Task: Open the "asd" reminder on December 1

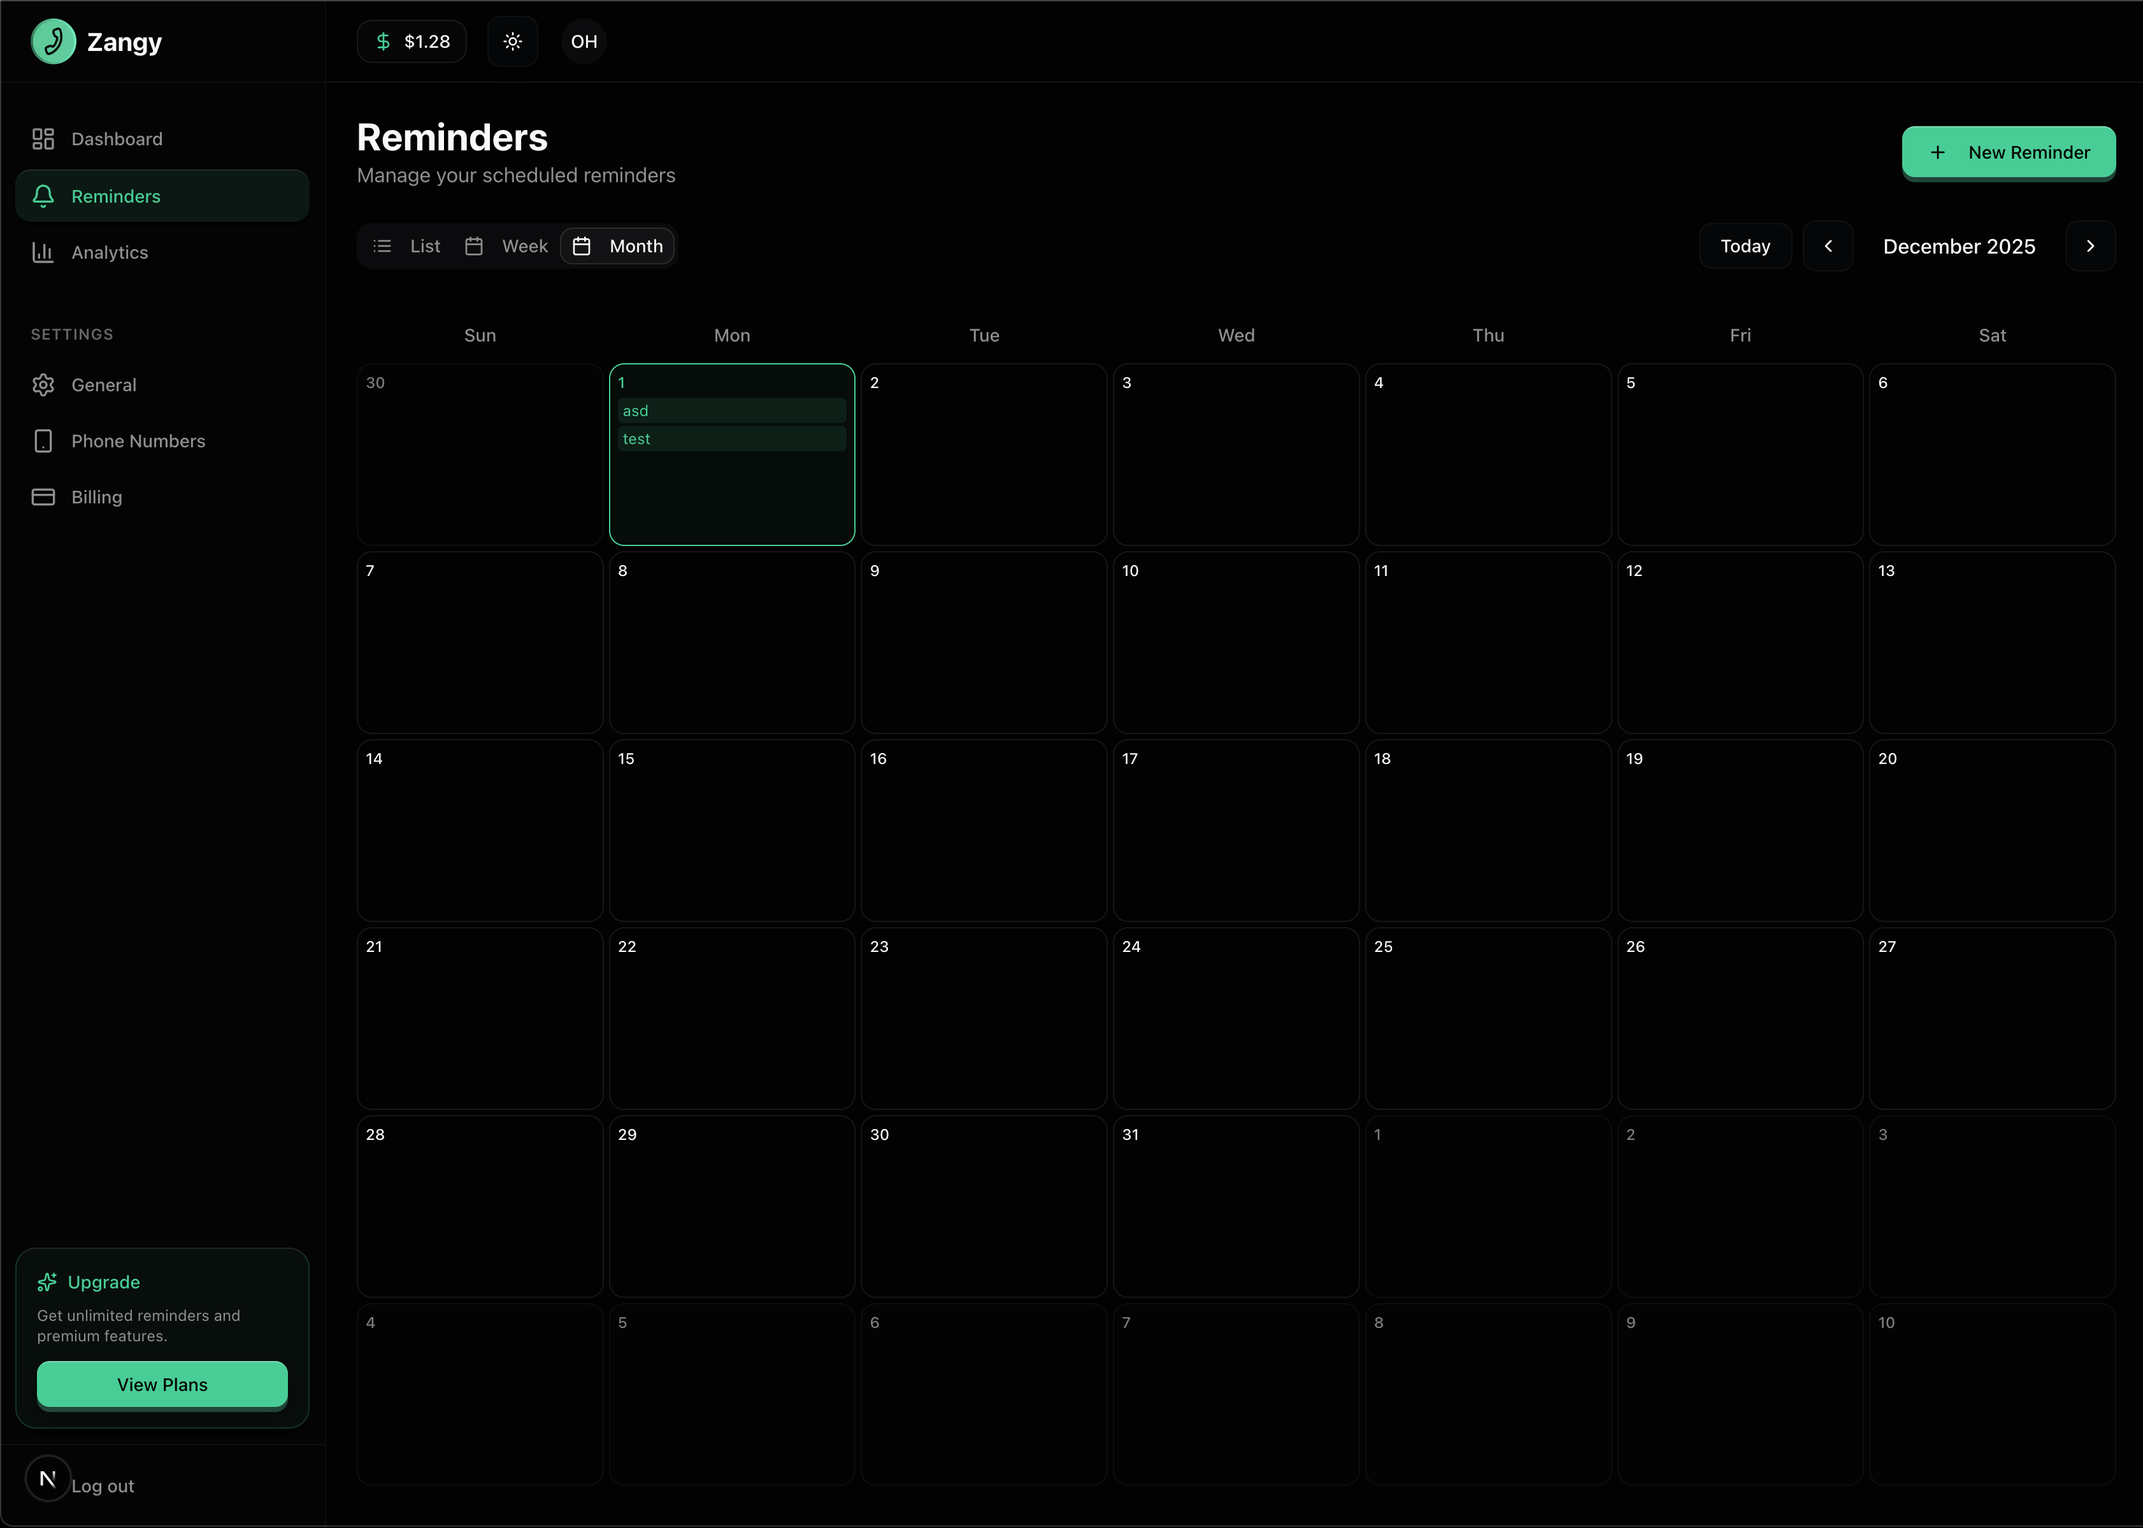Action: pos(732,410)
